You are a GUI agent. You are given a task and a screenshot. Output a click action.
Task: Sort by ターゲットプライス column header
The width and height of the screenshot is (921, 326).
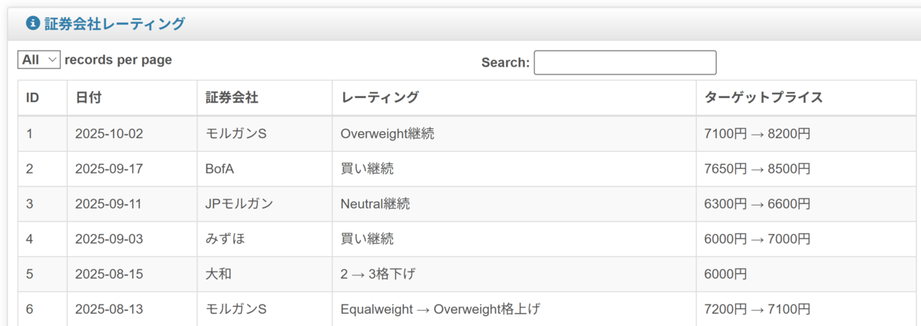coord(806,98)
